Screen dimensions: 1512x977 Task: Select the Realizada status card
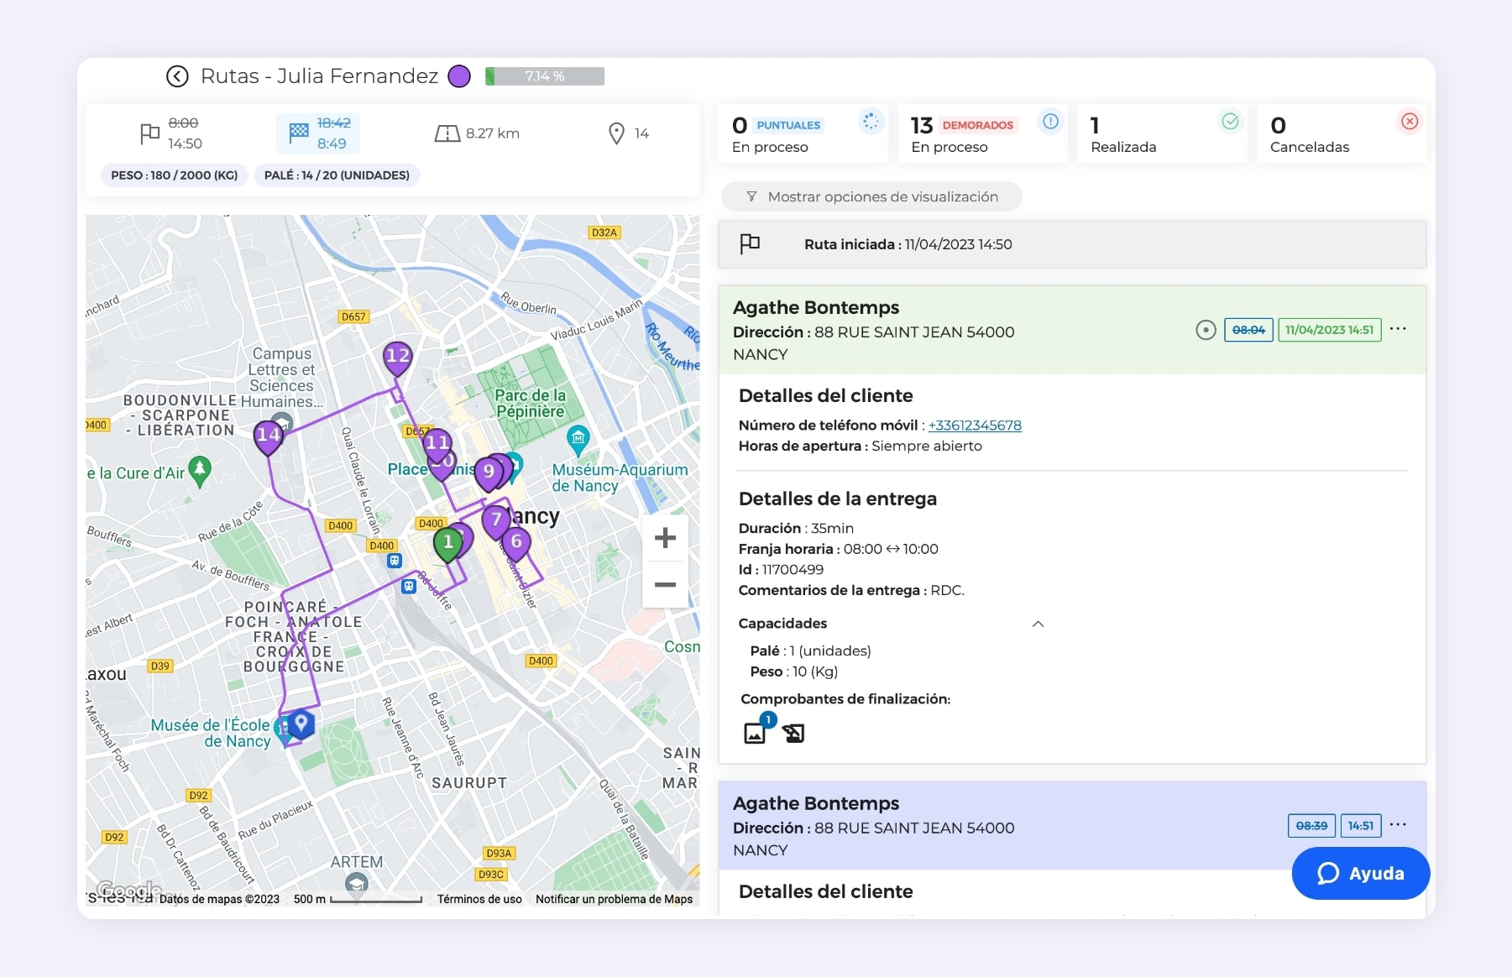coord(1161,133)
